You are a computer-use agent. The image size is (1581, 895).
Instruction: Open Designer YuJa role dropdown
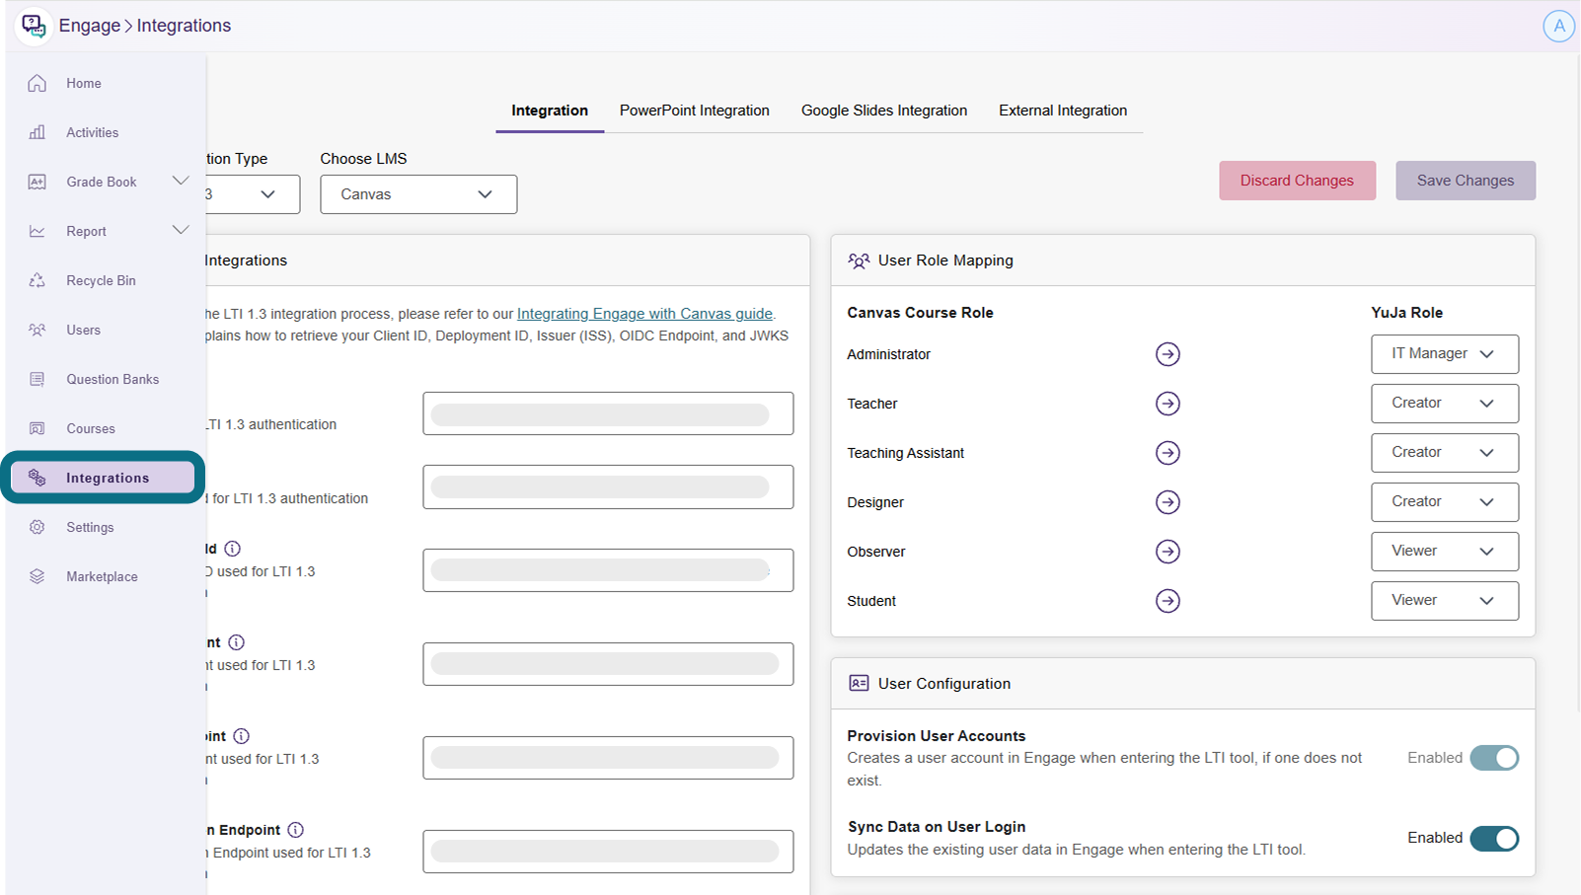(x=1445, y=502)
